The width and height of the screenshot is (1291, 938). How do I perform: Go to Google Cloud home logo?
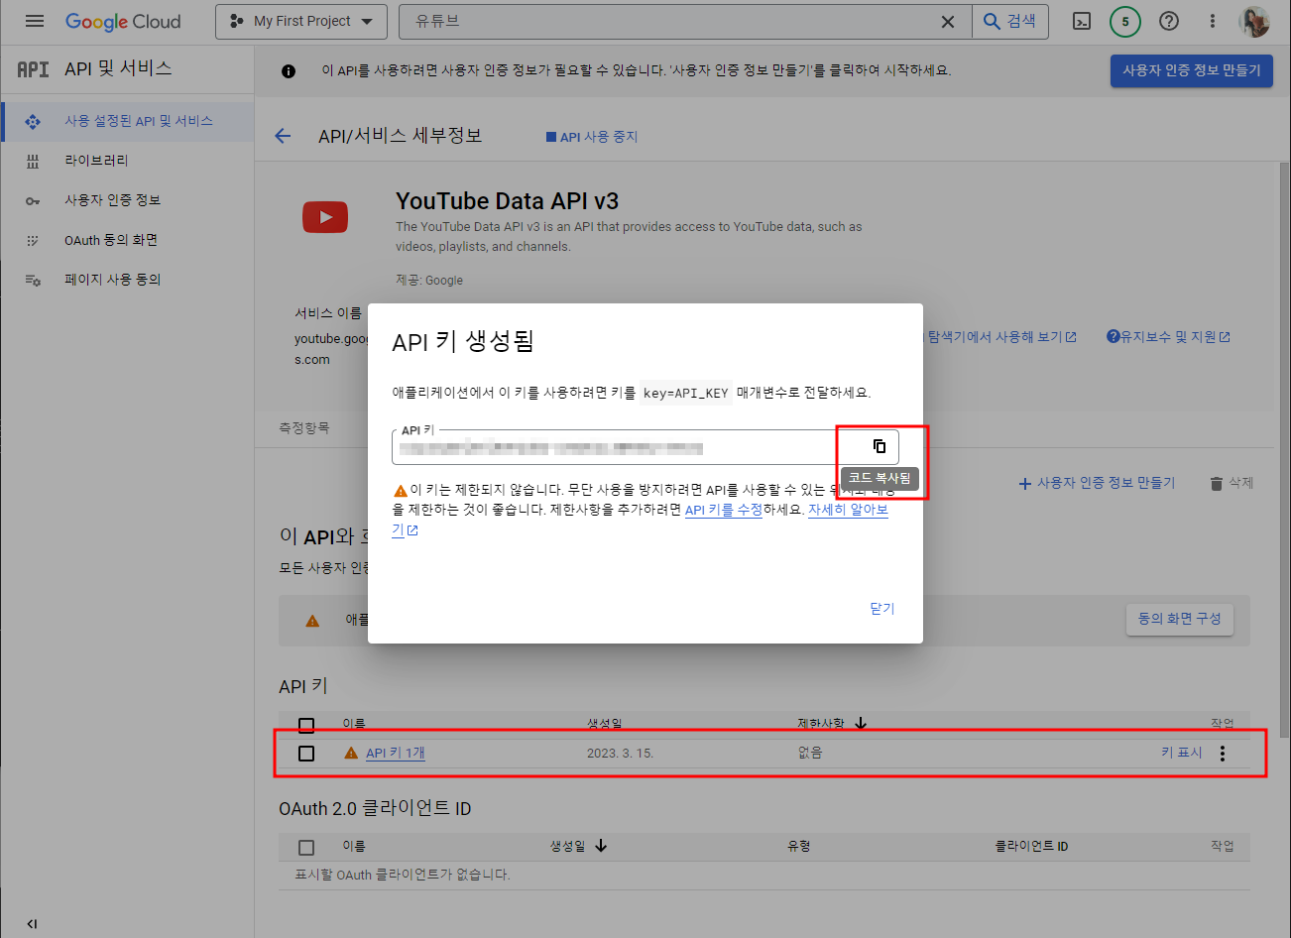(x=123, y=21)
